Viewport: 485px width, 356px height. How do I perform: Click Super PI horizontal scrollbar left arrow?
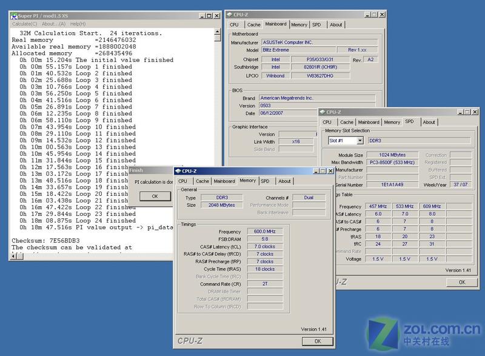13,256
